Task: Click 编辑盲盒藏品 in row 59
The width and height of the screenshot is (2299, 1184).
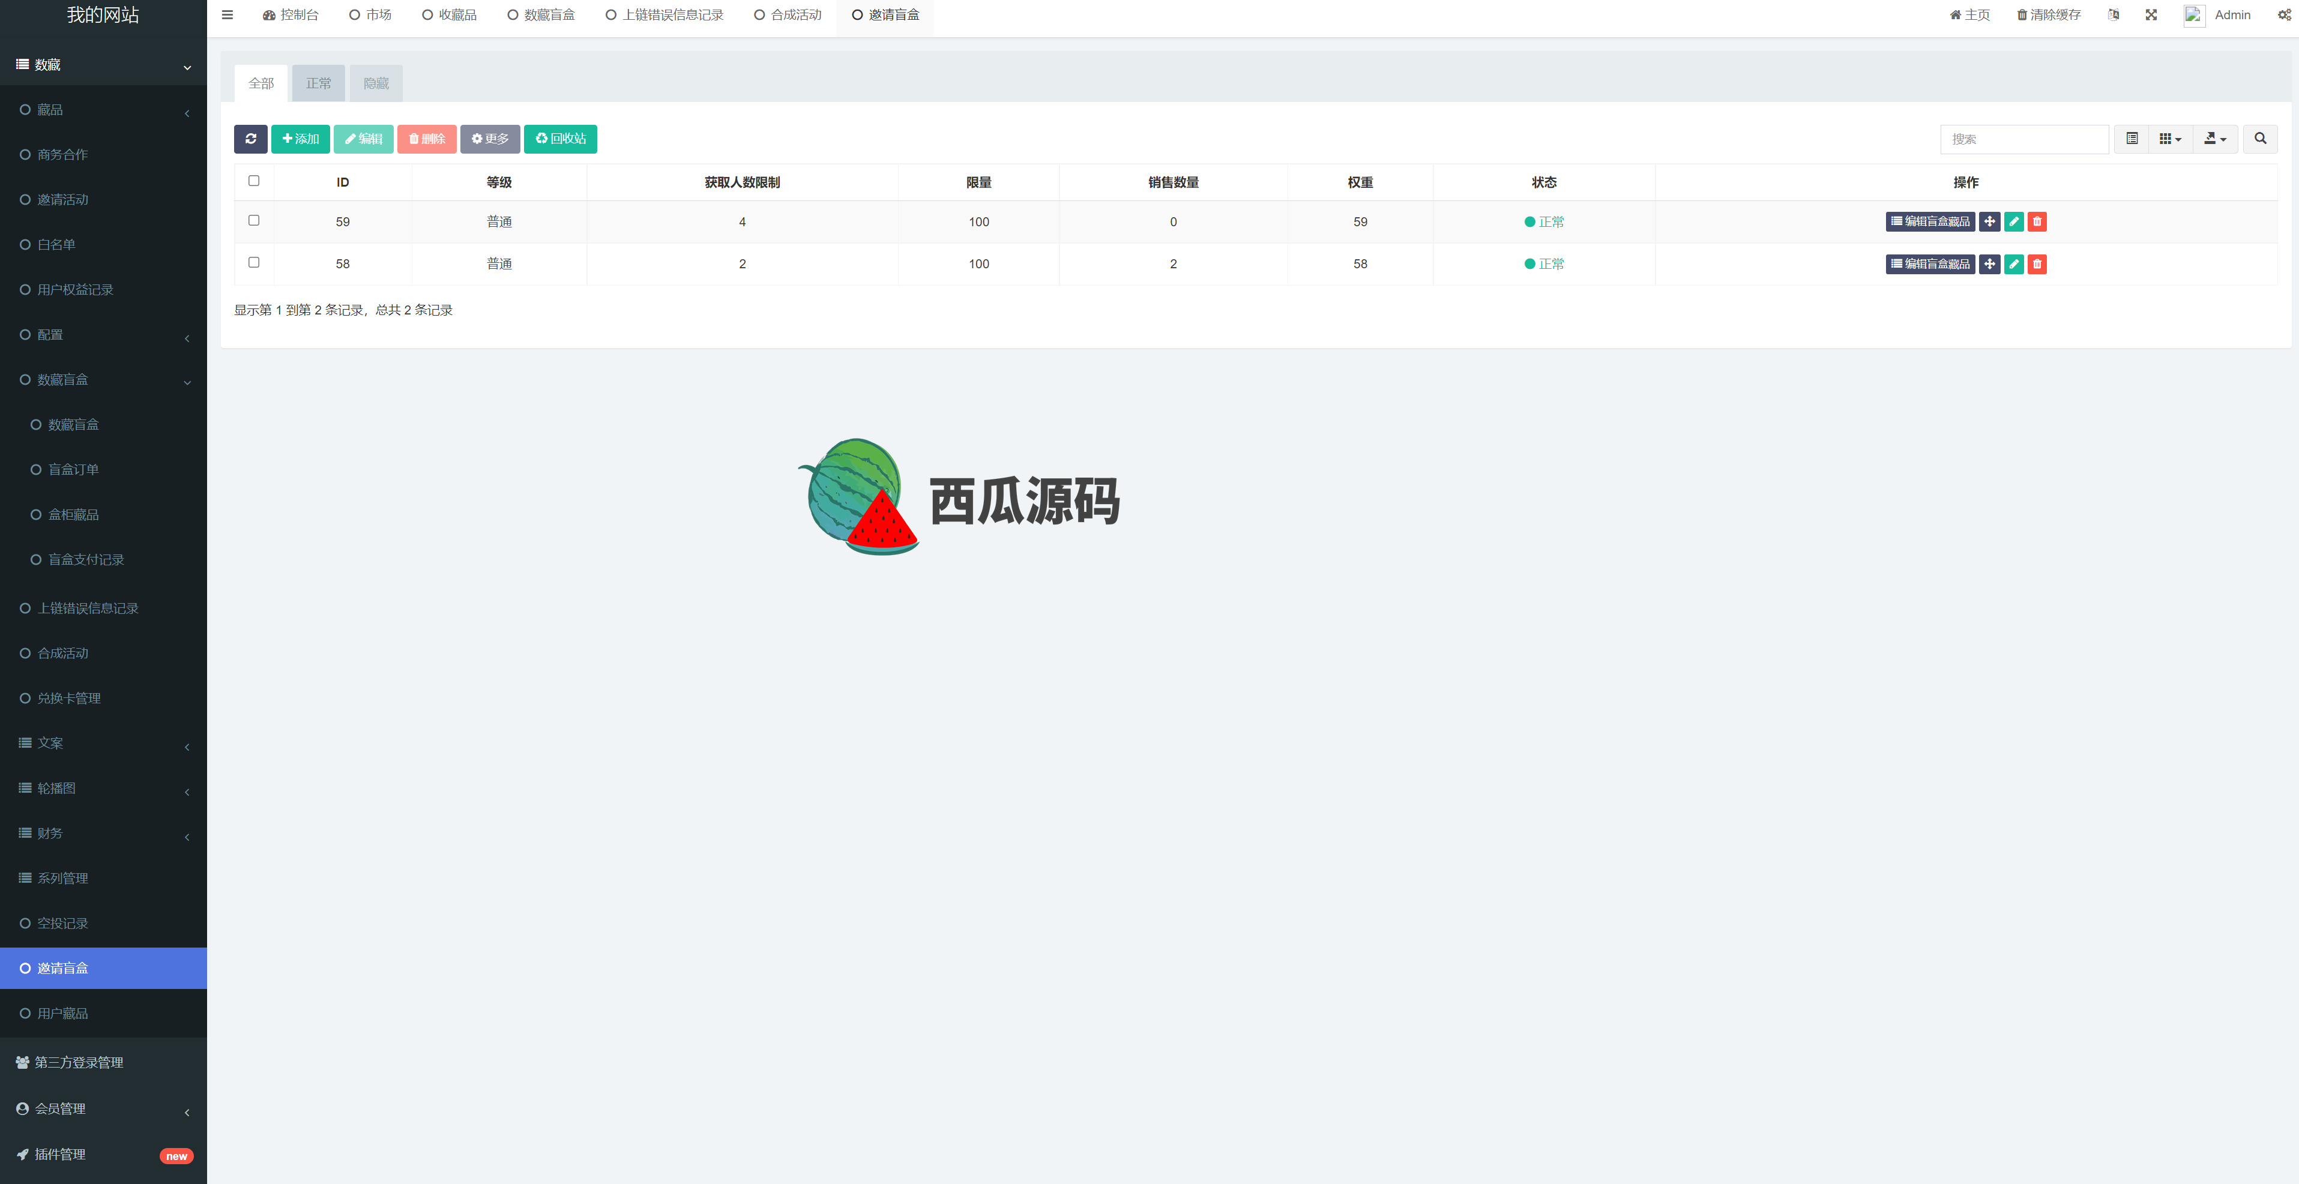Action: pos(1930,221)
